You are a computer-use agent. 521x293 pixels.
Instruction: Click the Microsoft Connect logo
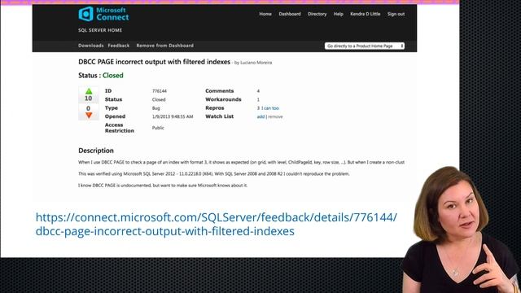pyautogui.click(x=103, y=14)
